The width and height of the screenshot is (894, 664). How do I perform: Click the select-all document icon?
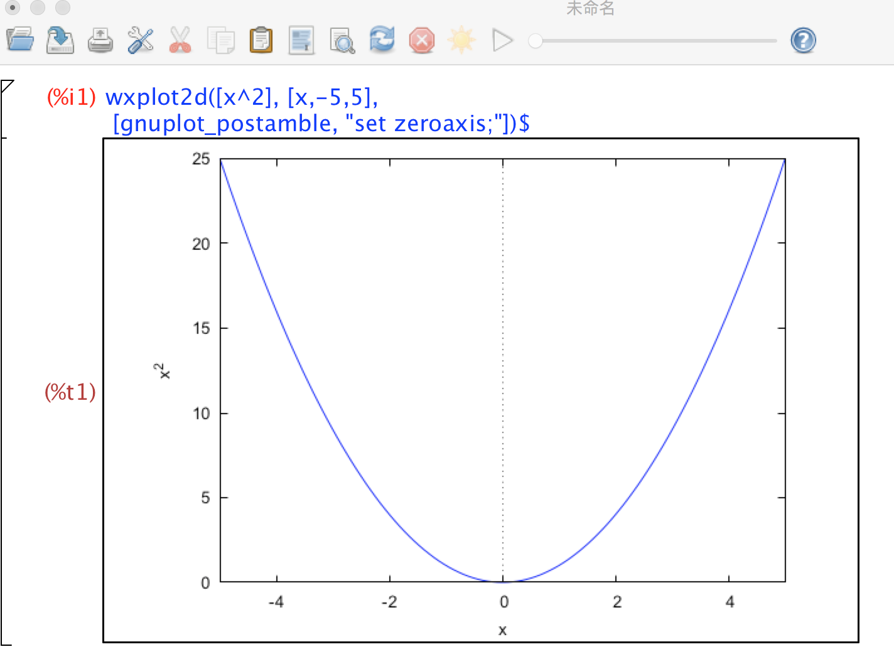pyautogui.click(x=301, y=40)
